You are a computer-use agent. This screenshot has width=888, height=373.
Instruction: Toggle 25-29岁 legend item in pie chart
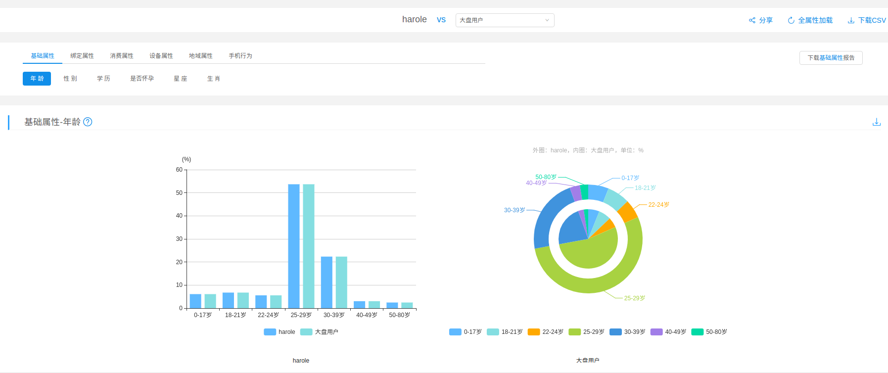click(587, 332)
